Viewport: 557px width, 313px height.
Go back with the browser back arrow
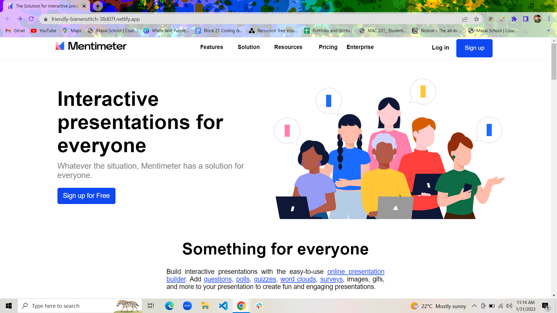click(x=8, y=19)
